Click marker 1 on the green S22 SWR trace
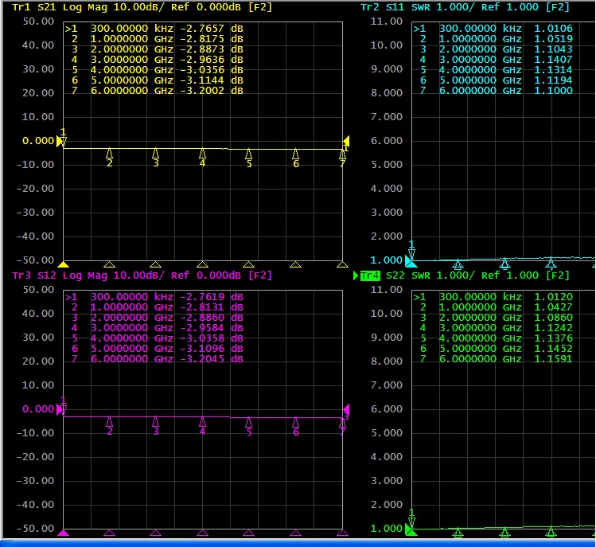596x547 pixels. pos(411,518)
